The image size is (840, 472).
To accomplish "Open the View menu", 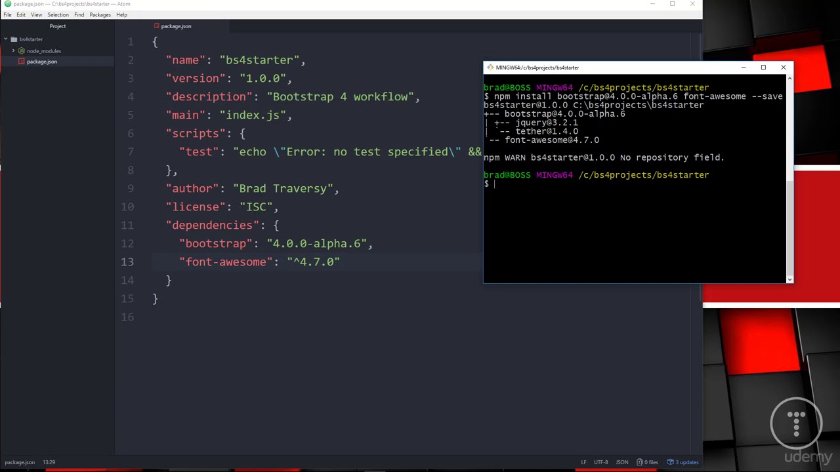I will [37, 14].
